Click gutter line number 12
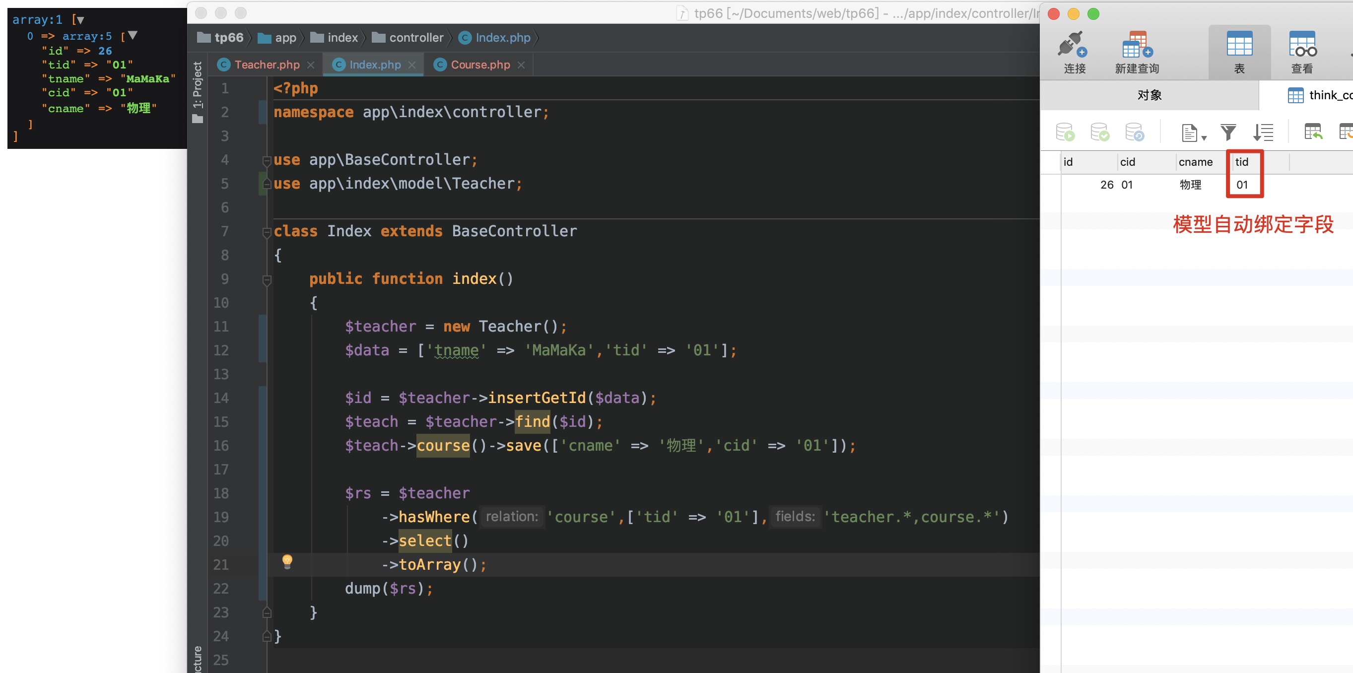The height and width of the screenshot is (673, 1353). coord(221,350)
